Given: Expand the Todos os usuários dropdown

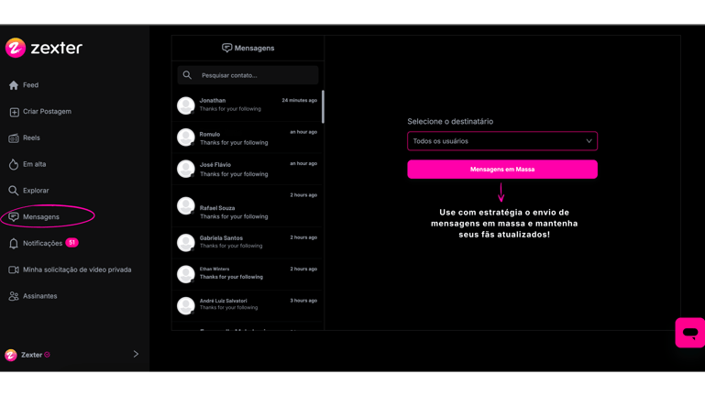Looking at the screenshot, I should 501,141.
